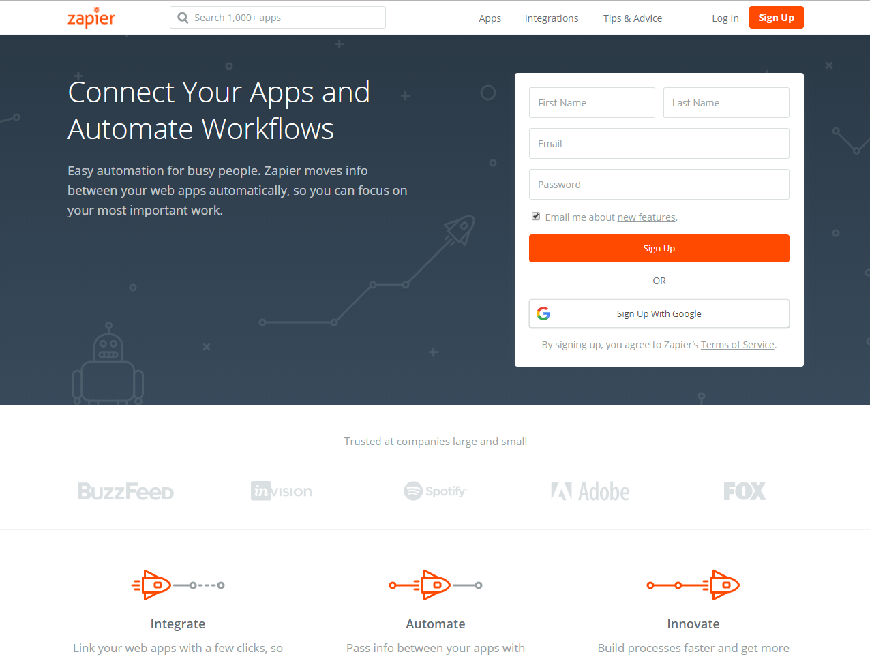Uncheck the email me about new features checkbox
The width and height of the screenshot is (870, 661).
pyautogui.click(x=536, y=216)
